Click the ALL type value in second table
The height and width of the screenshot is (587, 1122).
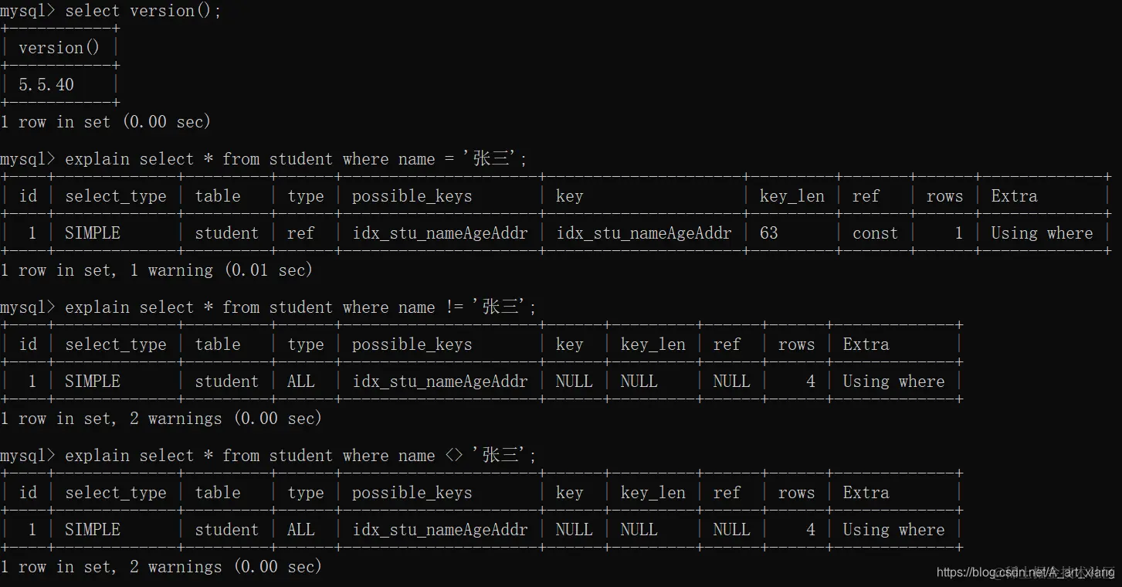(x=301, y=382)
